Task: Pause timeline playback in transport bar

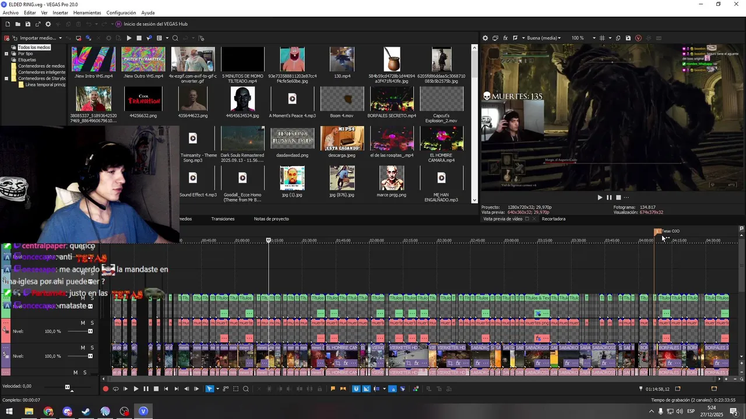Action: [x=146, y=389]
